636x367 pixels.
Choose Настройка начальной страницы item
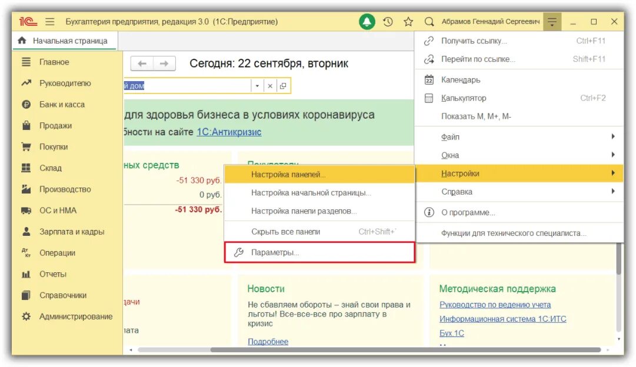point(319,193)
